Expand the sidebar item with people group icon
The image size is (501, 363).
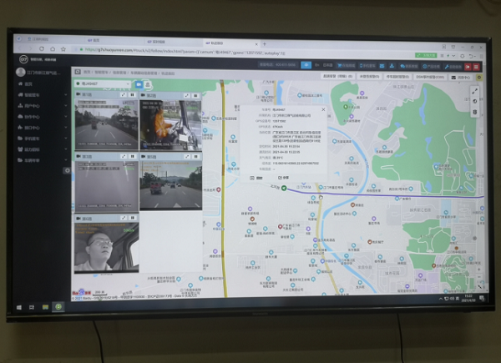pyautogui.click(x=65, y=149)
